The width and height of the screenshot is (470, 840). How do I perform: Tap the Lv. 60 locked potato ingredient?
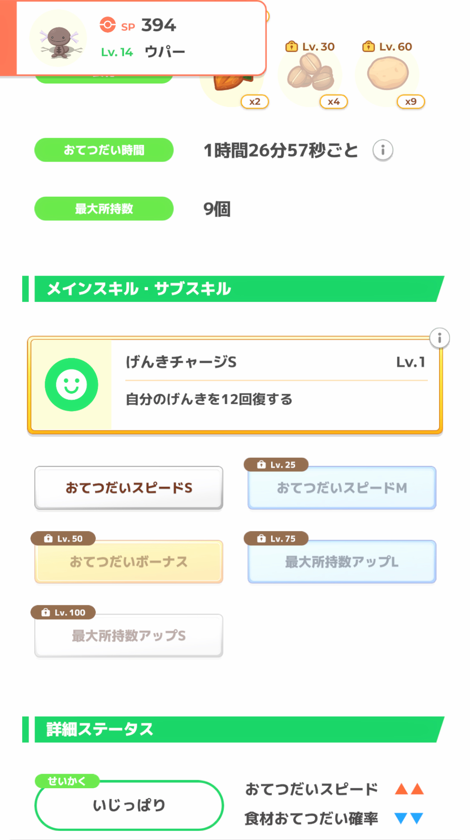[388, 73]
